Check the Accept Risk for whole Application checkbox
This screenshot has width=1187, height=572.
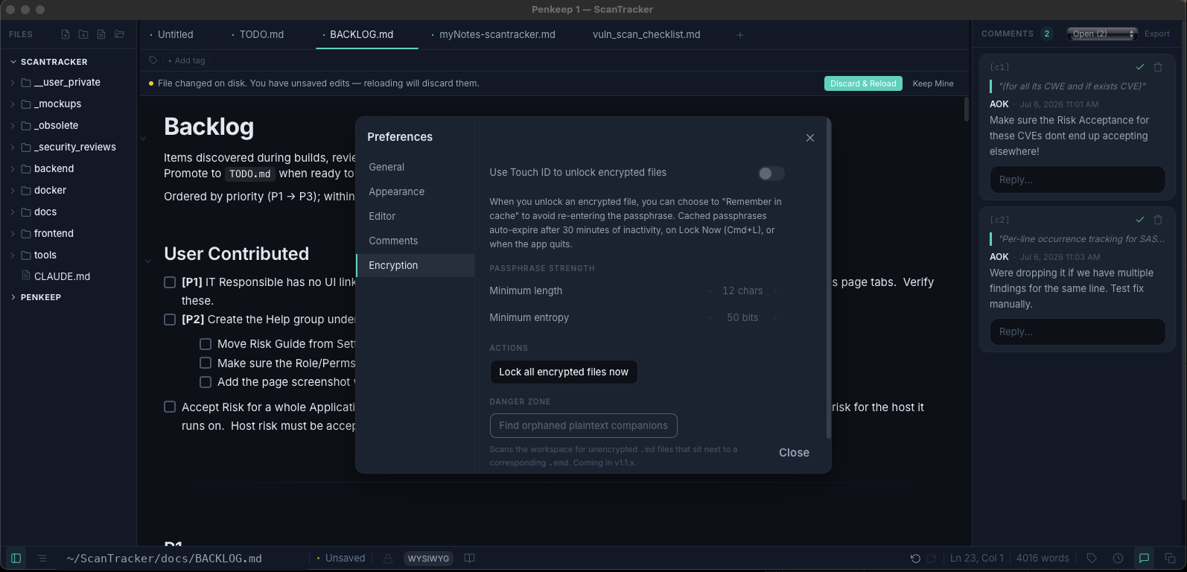[x=170, y=407]
